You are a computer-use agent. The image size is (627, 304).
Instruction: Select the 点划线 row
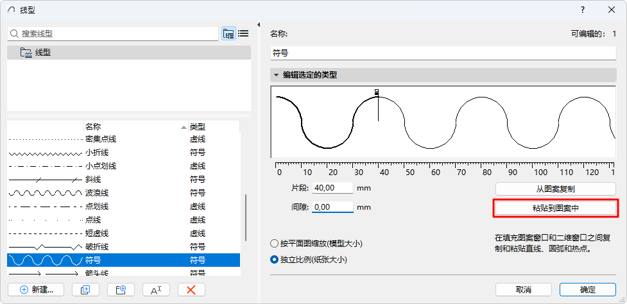pyautogui.click(x=124, y=206)
